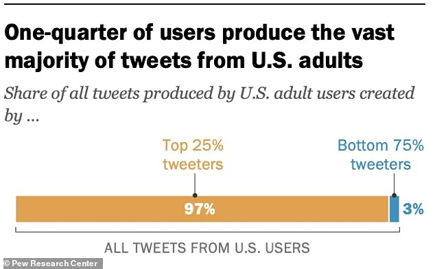This screenshot has width=435, height=269.
Task: Click the copyright symbol in watermark
Action: pos(7,264)
